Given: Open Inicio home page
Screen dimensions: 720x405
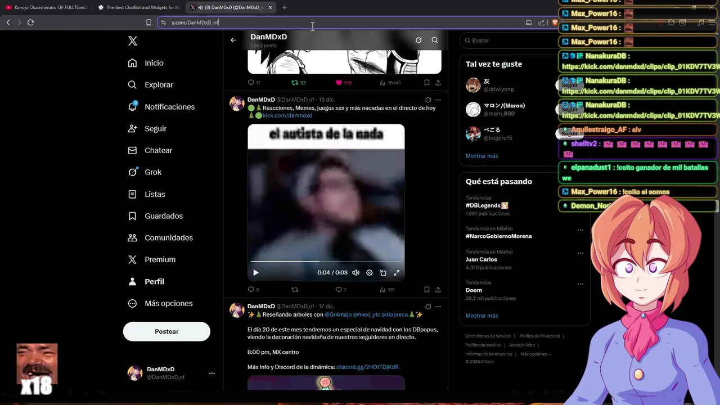Looking at the screenshot, I should point(146,63).
